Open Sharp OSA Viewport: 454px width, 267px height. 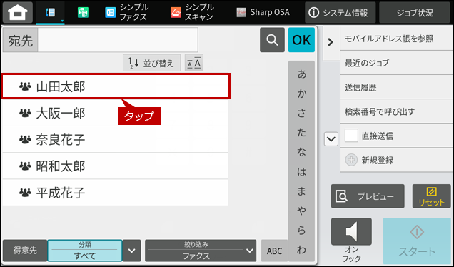pos(263,12)
